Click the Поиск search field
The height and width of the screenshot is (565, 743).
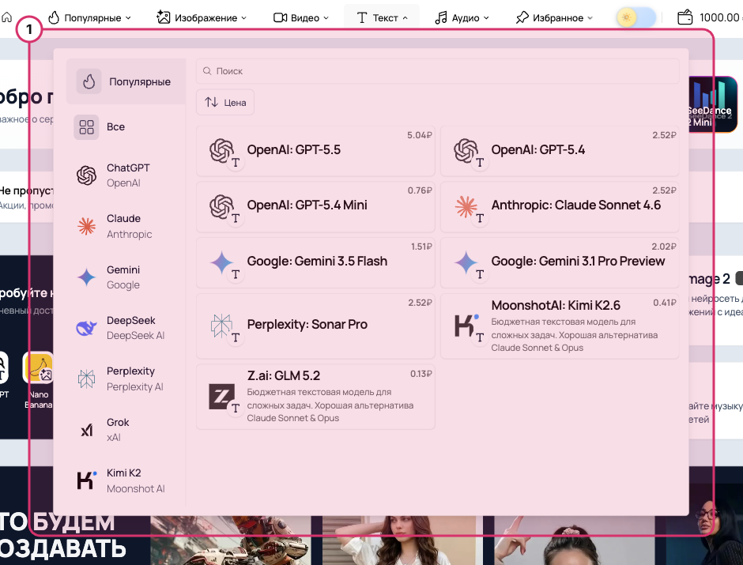point(438,71)
